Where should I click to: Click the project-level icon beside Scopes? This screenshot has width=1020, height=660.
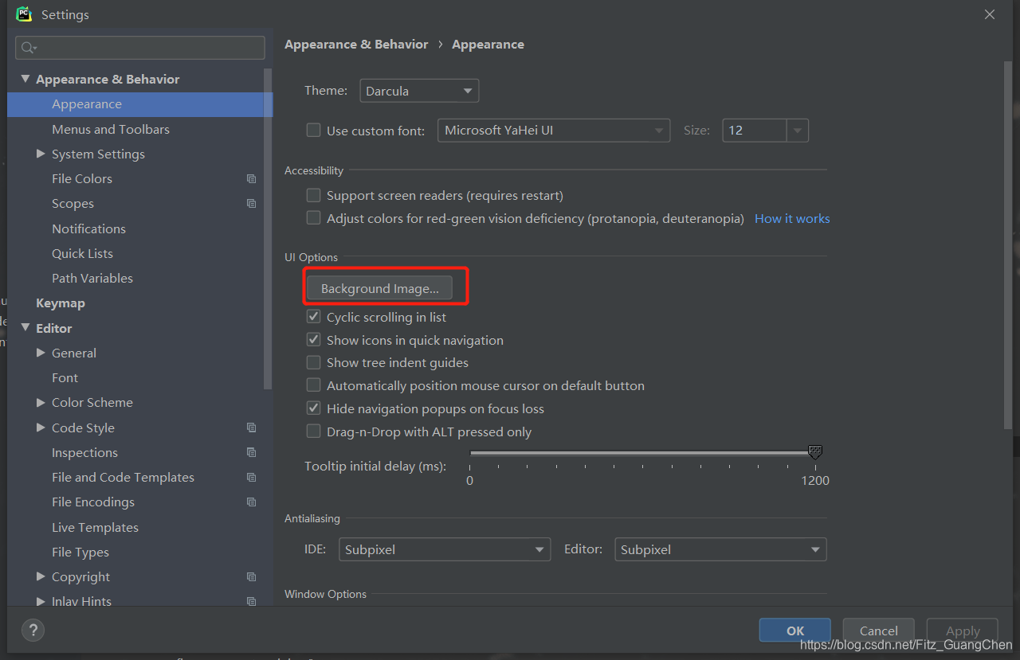251,204
